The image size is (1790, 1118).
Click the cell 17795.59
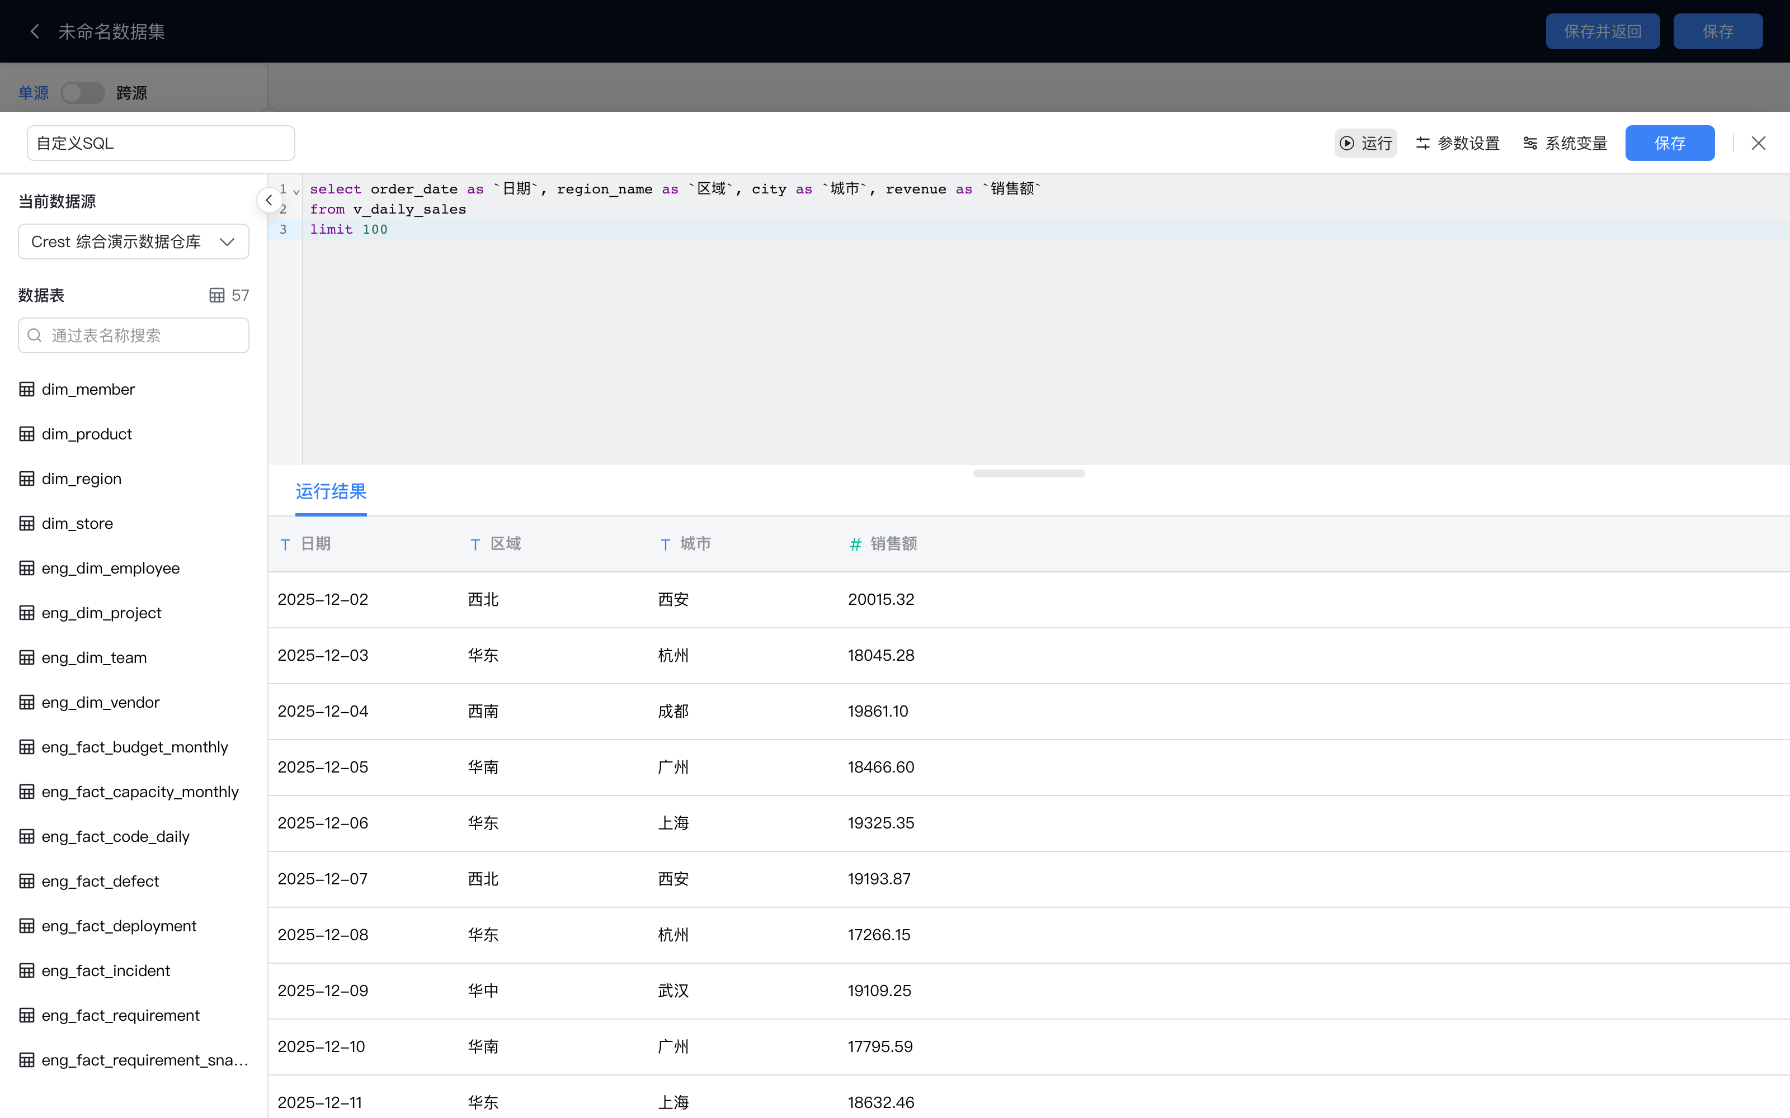(x=880, y=1047)
